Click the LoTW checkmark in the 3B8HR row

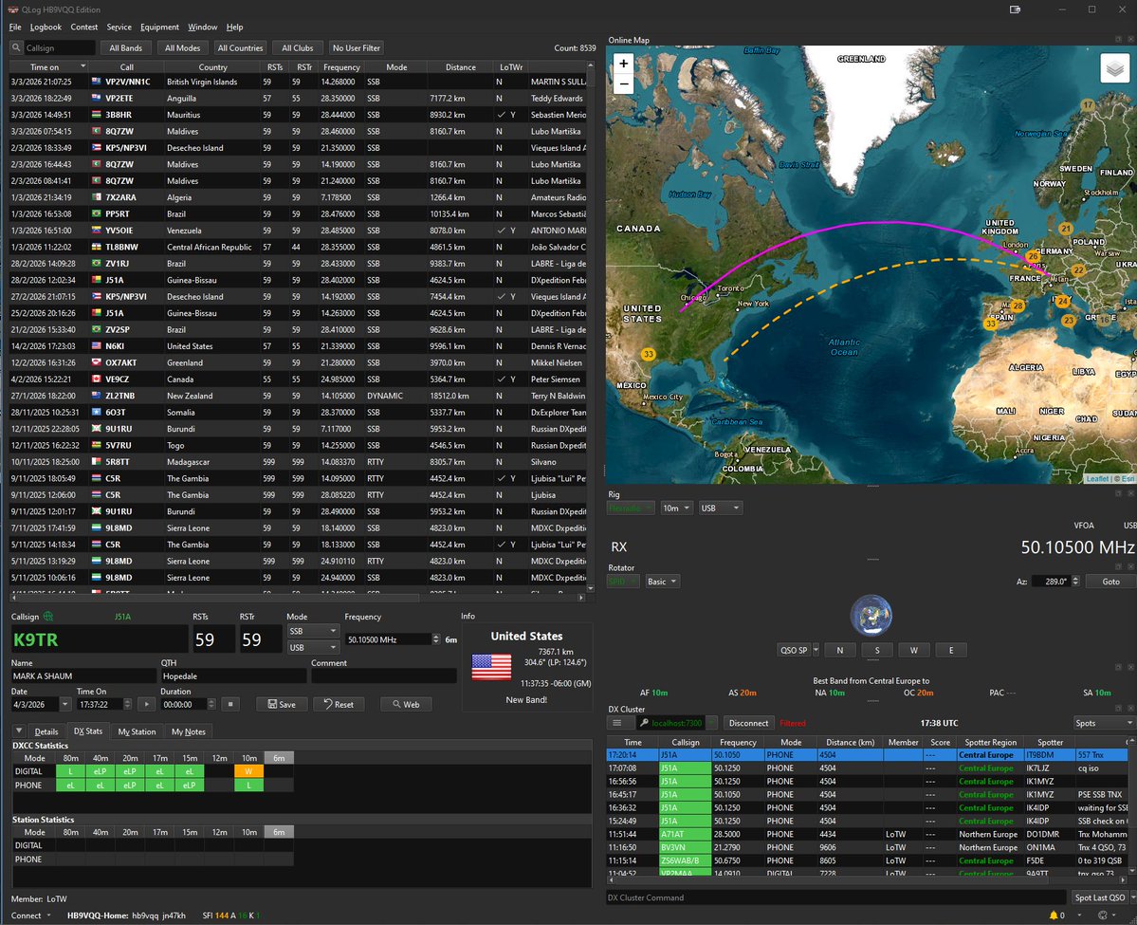501,115
